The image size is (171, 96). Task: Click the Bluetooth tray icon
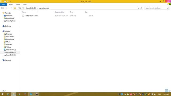pyautogui.click(x=143, y=94)
